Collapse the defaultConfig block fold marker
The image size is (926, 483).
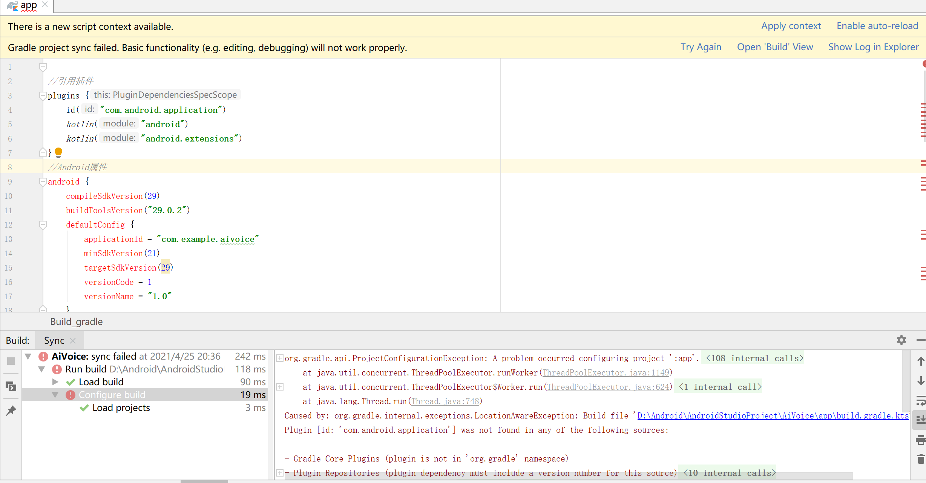coord(43,225)
